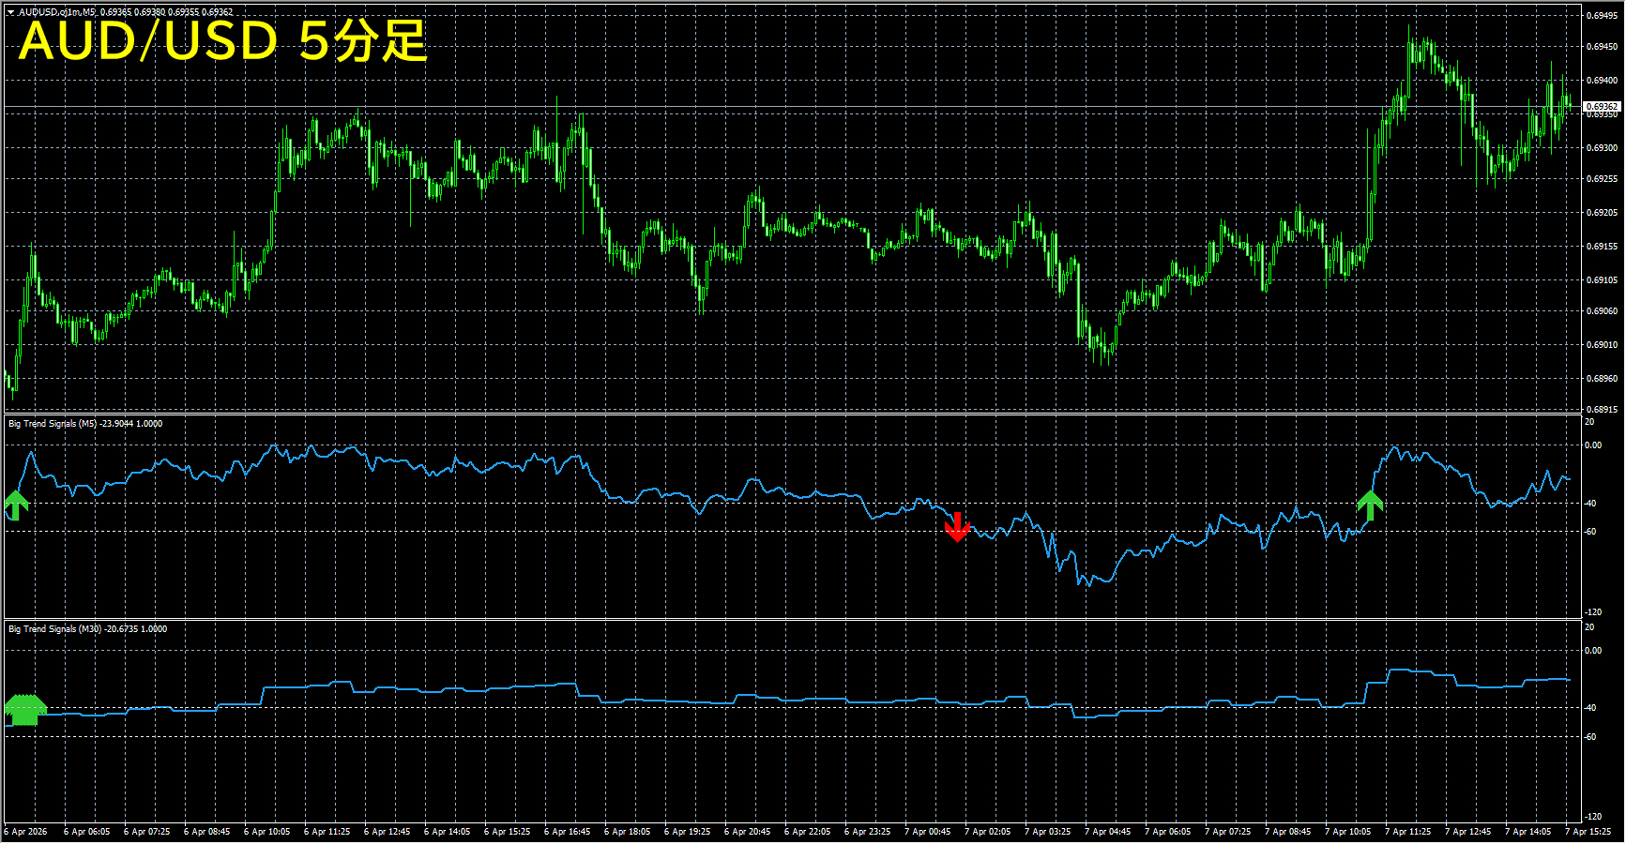Select the red sell arrow in the M5 indicator
Screen dimensions: 1626x844
pos(957,527)
